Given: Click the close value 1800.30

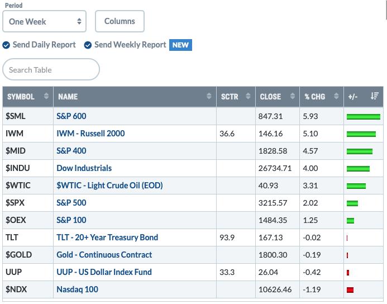Looking at the screenshot, I should coord(273,255).
